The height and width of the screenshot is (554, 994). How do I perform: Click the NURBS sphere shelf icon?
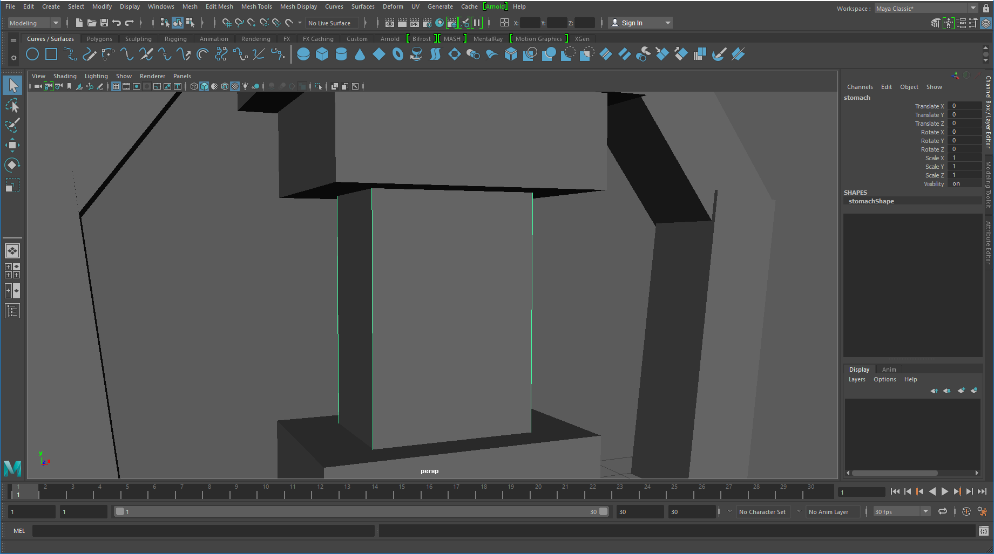[303, 54]
